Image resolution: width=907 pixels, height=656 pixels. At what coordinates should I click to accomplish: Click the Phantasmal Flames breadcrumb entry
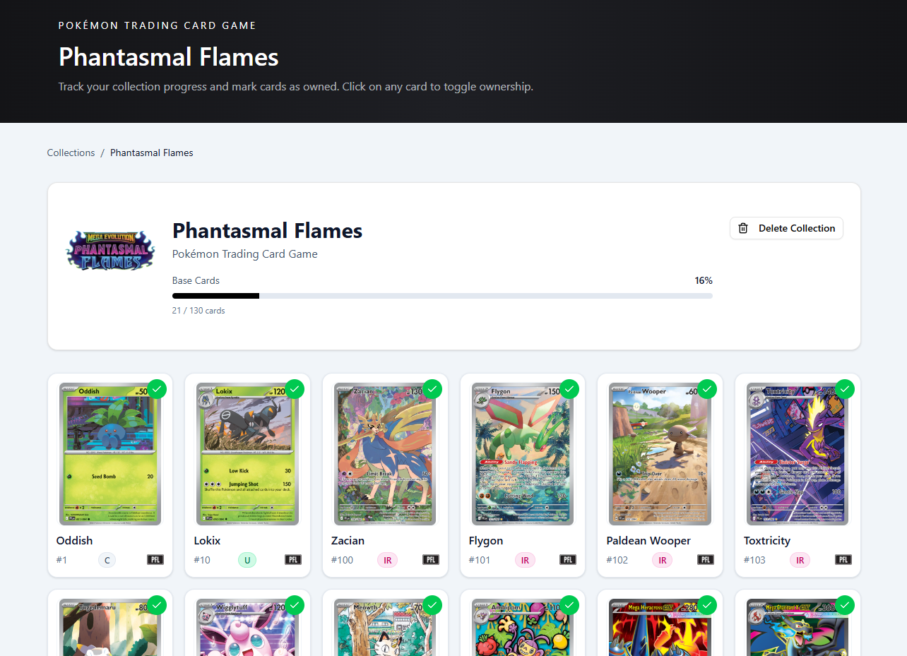point(151,153)
